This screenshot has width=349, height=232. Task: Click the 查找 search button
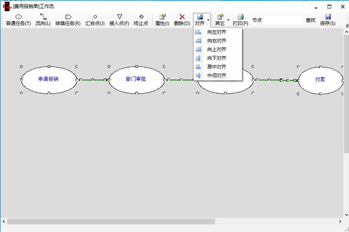point(311,20)
